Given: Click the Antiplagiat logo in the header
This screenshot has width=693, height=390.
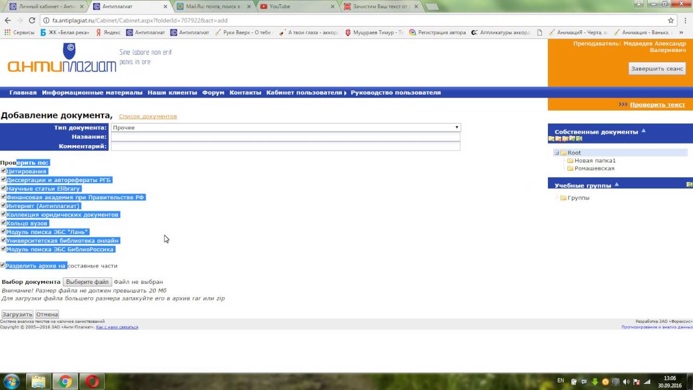Looking at the screenshot, I should coord(62,59).
